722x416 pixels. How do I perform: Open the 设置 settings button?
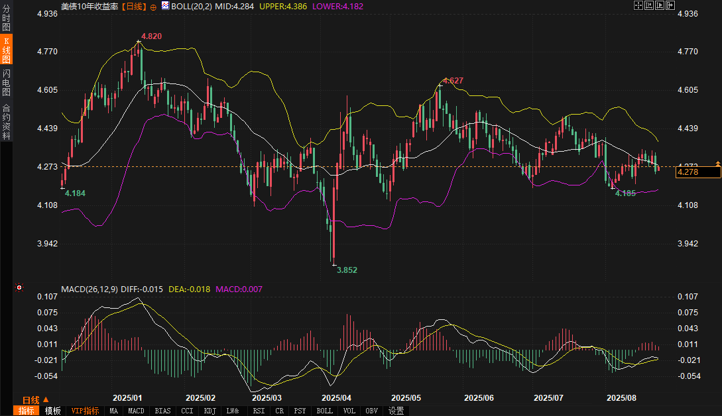[396, 411]
